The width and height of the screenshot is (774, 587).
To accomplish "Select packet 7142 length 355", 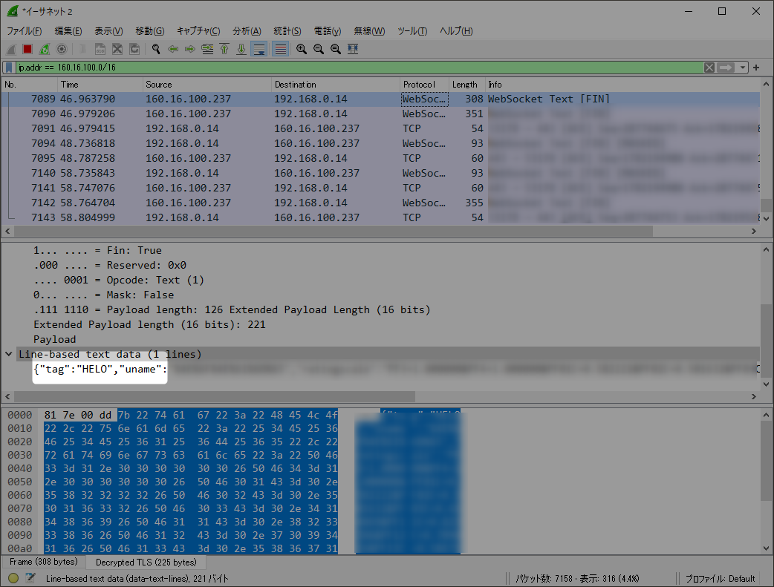I will [x=380, y=203].
